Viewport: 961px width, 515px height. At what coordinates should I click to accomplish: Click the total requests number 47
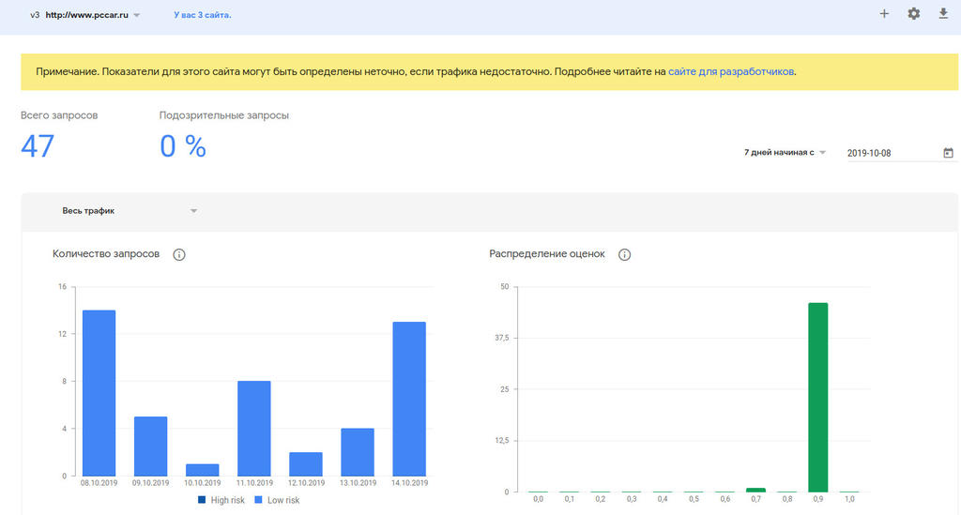[38, 146]
